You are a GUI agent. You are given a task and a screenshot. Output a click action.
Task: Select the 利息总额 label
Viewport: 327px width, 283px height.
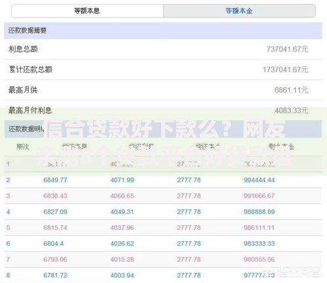(x=23, y=49)
